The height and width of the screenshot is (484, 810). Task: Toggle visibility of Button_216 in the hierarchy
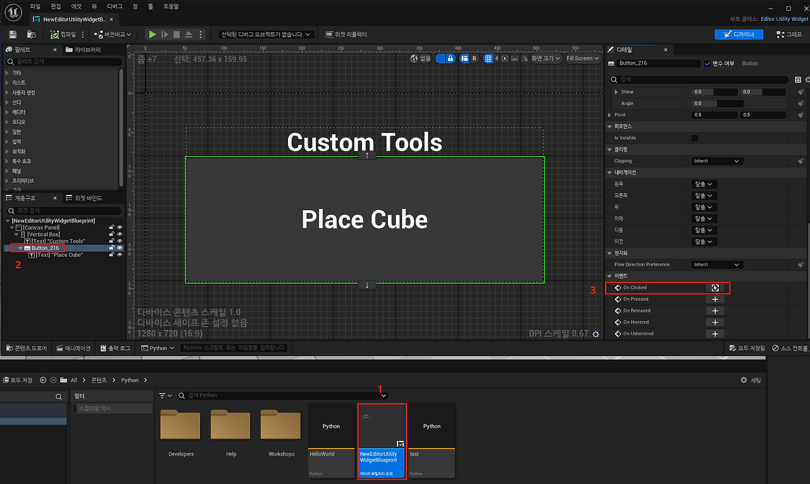pos(119,247)
